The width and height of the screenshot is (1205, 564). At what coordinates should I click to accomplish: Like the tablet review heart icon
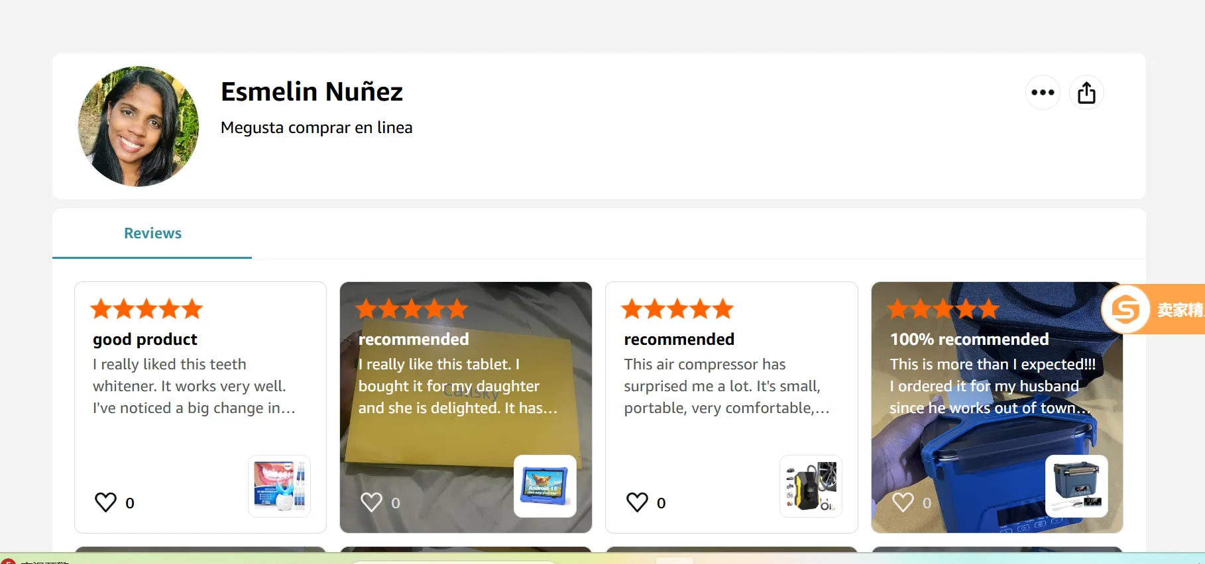(371, 502)
